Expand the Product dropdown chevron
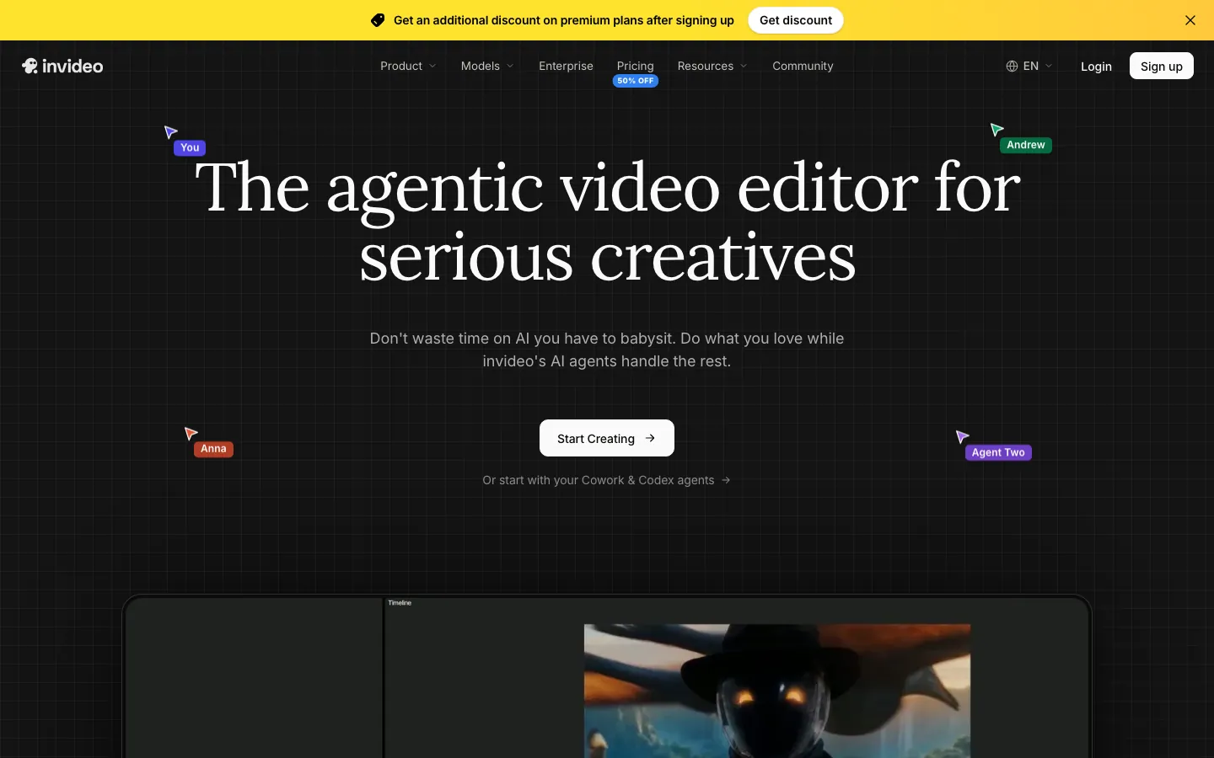This screenshot has height=758, width=1214. click(x=432, y=66)
